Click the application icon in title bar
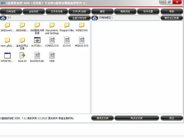 (3, 3)
